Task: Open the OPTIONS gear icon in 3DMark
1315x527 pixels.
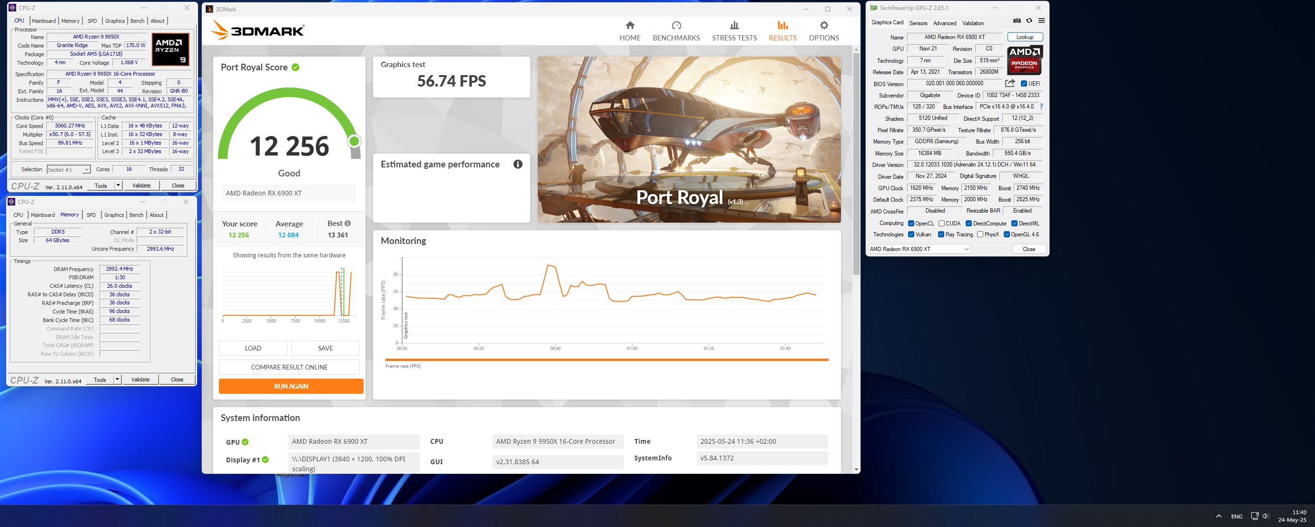Action: (x=824, y=26)
